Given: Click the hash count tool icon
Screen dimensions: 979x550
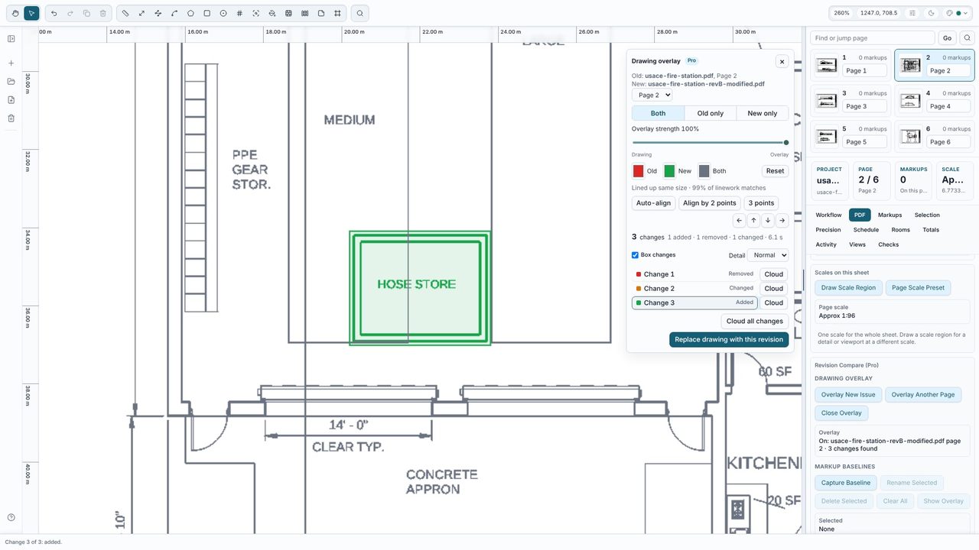Looking at the screenshot, I should point(239,13).
